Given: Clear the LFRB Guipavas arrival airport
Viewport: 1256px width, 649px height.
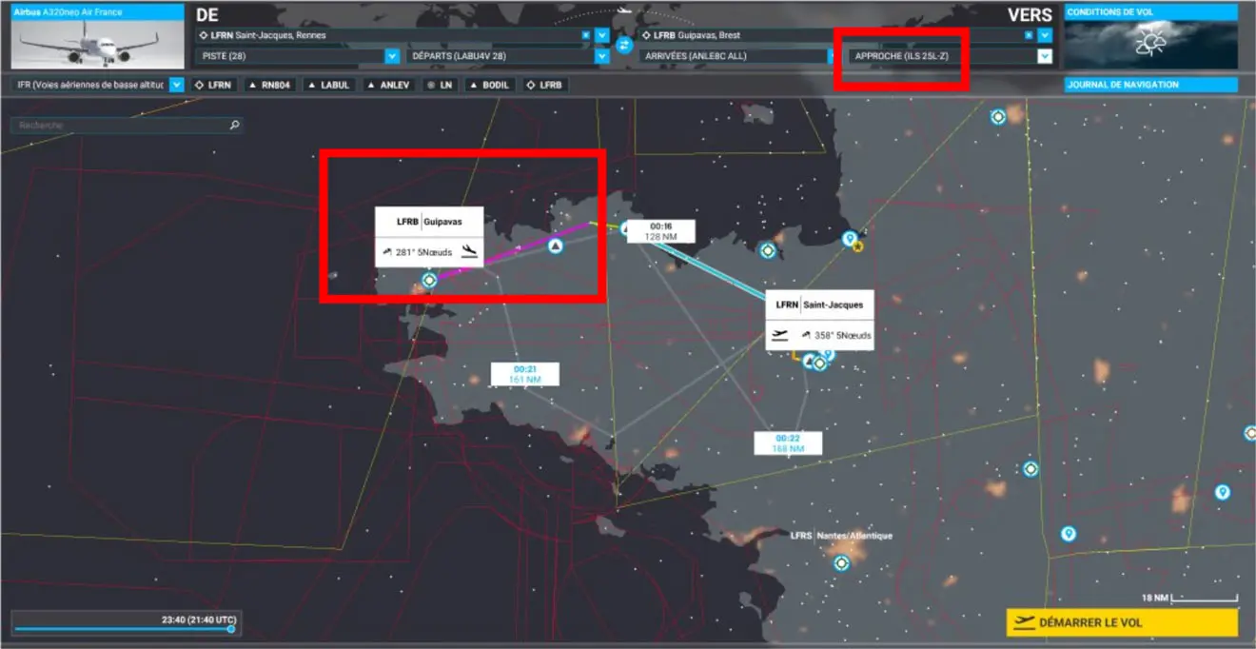Looking at the screenshot, I should click(x=1029, y=35).
